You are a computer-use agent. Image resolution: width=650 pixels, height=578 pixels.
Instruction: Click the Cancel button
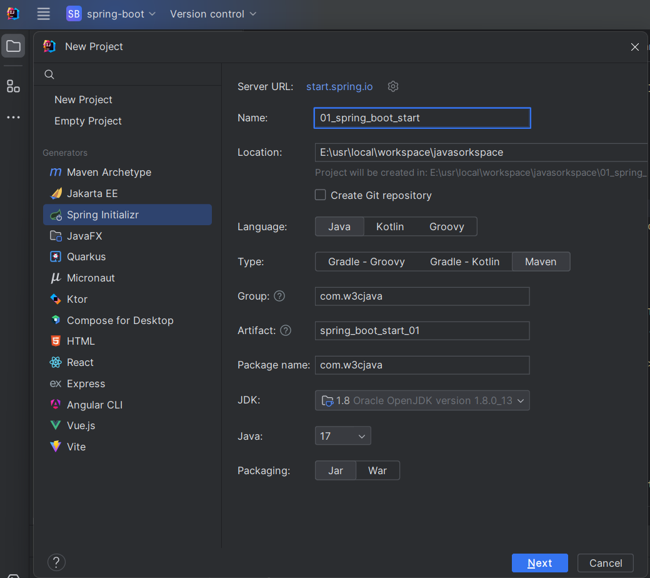click(606, 563)
